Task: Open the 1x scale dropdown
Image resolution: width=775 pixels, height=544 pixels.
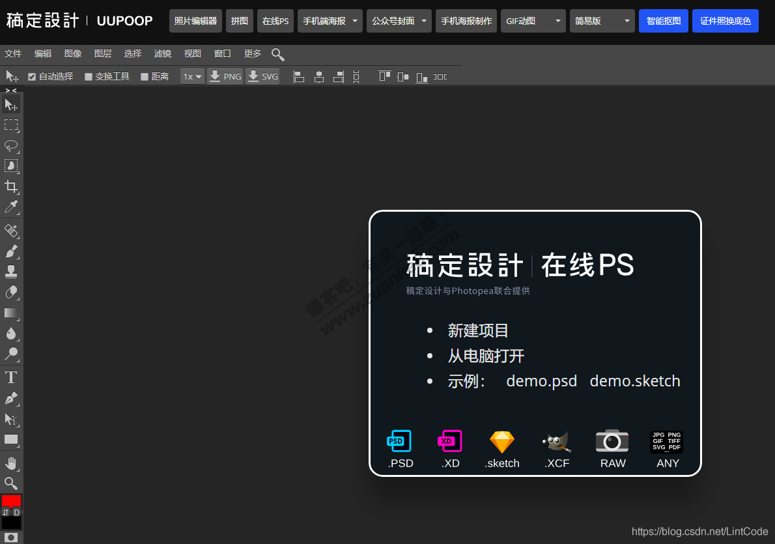Action: 192,77
